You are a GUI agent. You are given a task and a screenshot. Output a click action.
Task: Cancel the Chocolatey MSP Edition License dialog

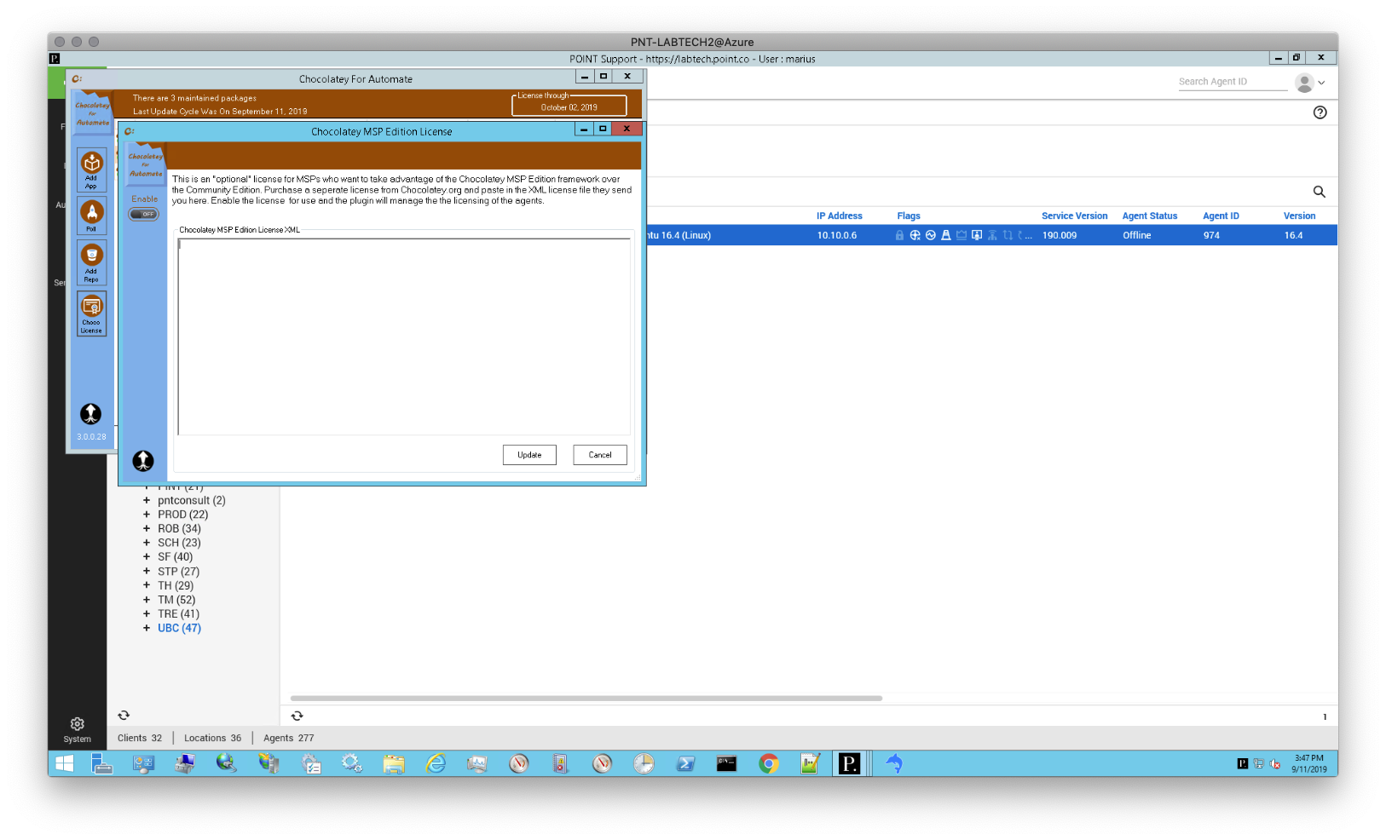pos(599,455)
